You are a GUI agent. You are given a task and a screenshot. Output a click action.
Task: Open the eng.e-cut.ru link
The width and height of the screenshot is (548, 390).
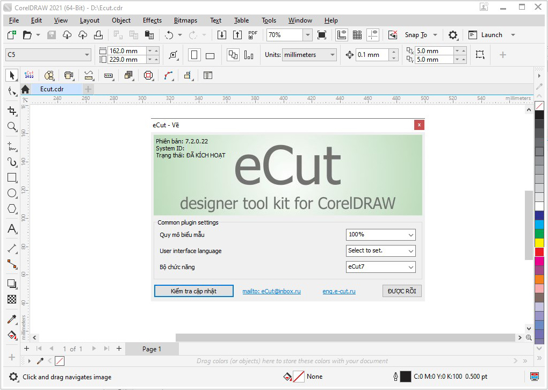click(339, 291)
